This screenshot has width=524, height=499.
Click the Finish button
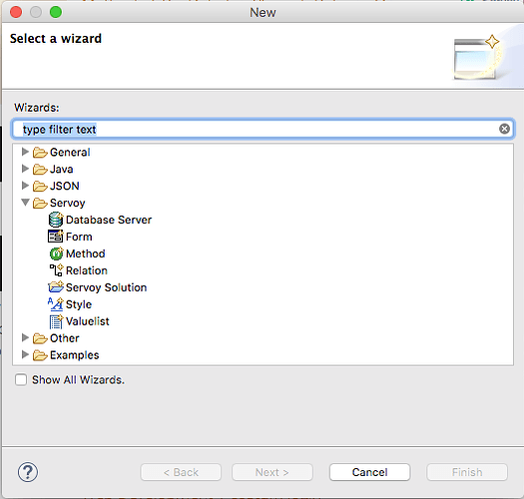tap(467, 472)
